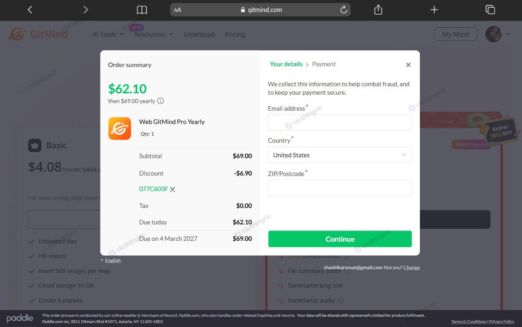The width and height of the screenshot is (522, 327).
Task: Open the Privacy Policy link
Action: (x=502, y=322)
